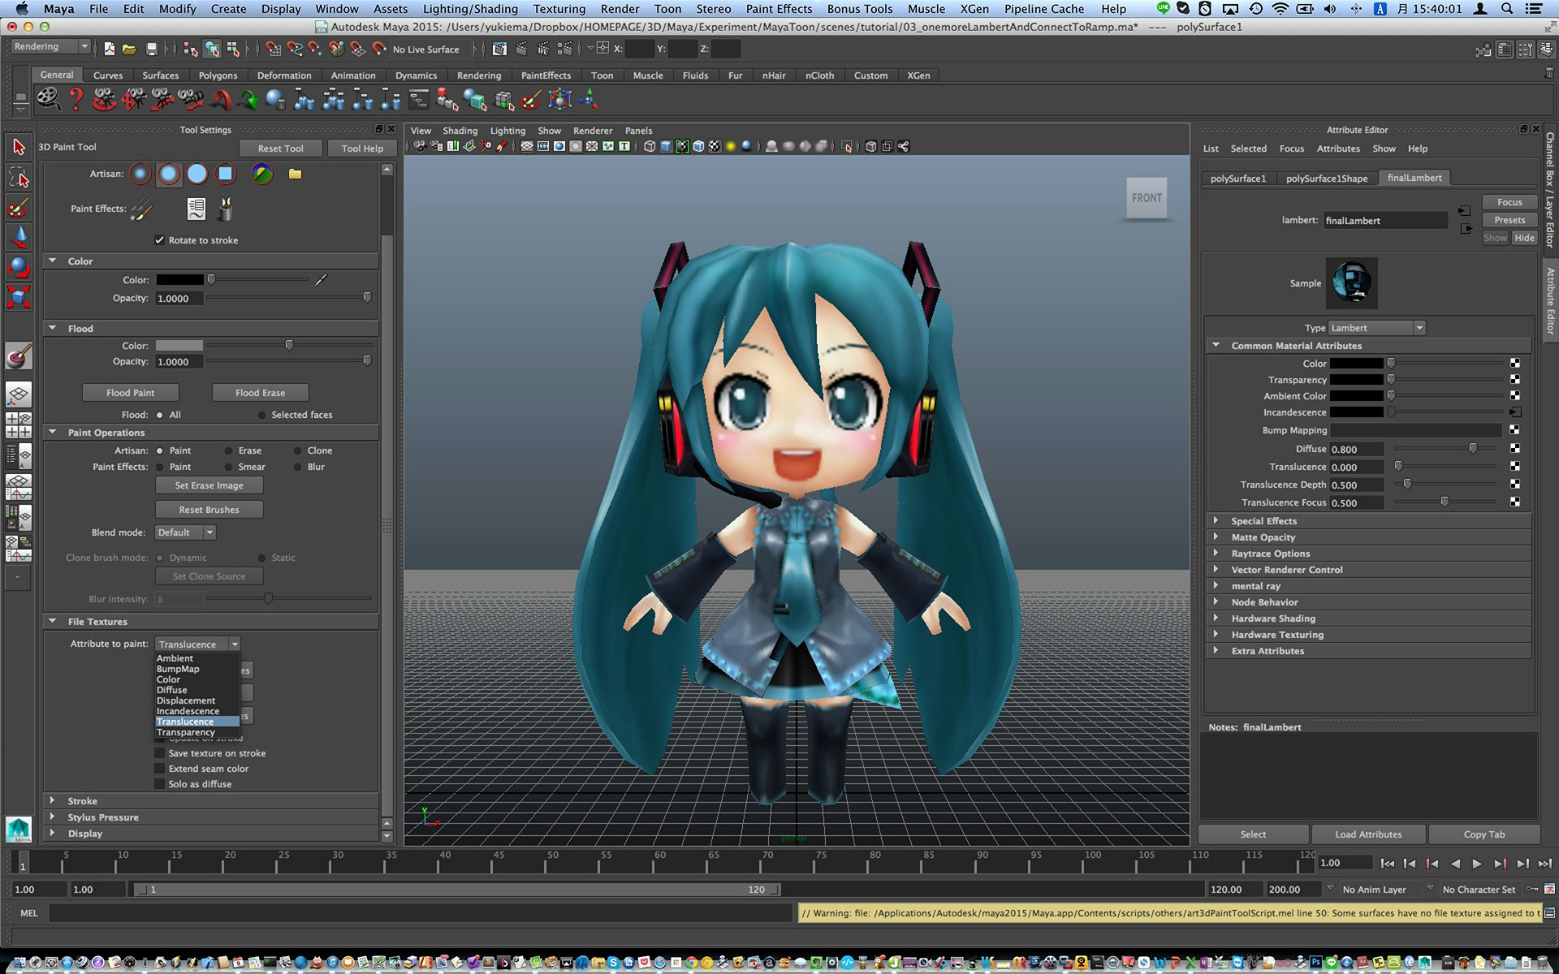Click the Lasso select tool
Image resolution: width=1559 pixels, height=974 pixels.
coord(19,177)
